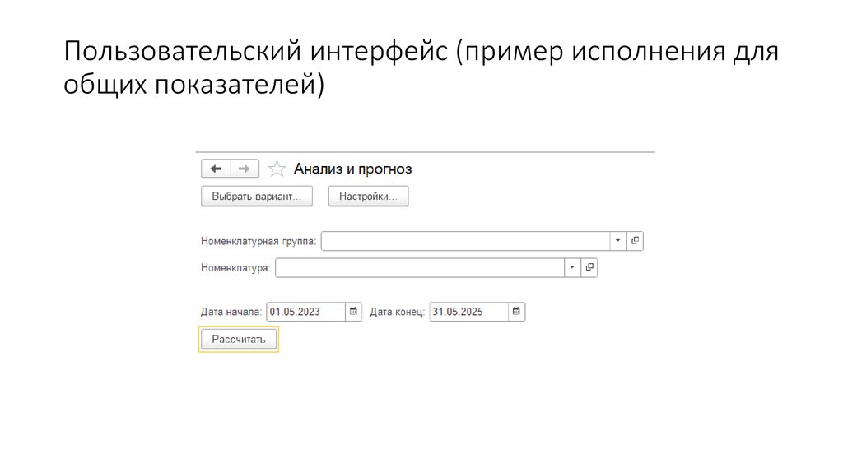Click the Анализ и прогноз form title
This screenshot has width=843, height=472.
(x=352, y=169)
